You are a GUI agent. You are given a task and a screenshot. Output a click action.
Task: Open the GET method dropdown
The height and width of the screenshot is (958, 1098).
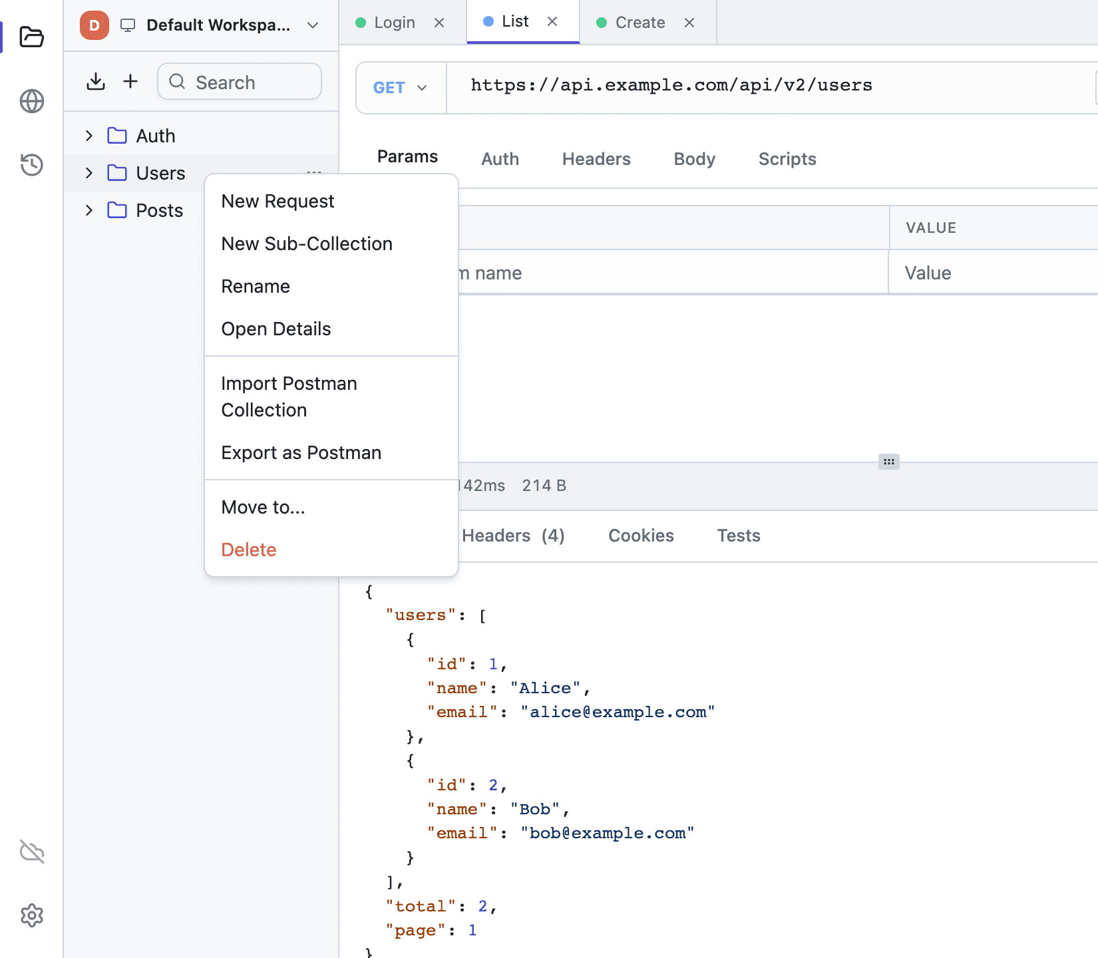[x=401, y=88]
